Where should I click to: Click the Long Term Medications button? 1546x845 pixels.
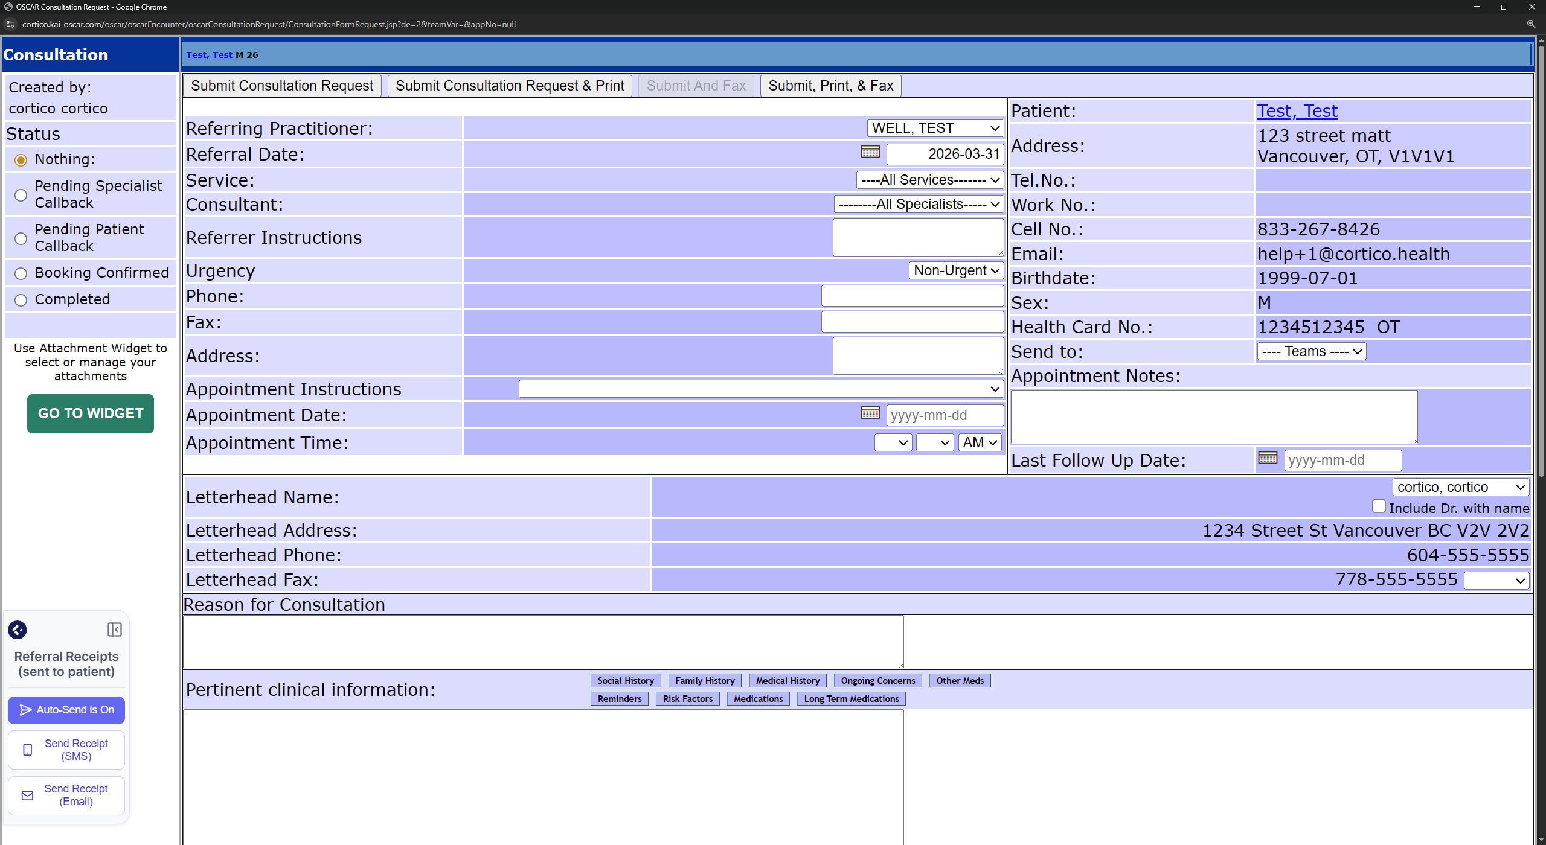(x=851, y=699)
